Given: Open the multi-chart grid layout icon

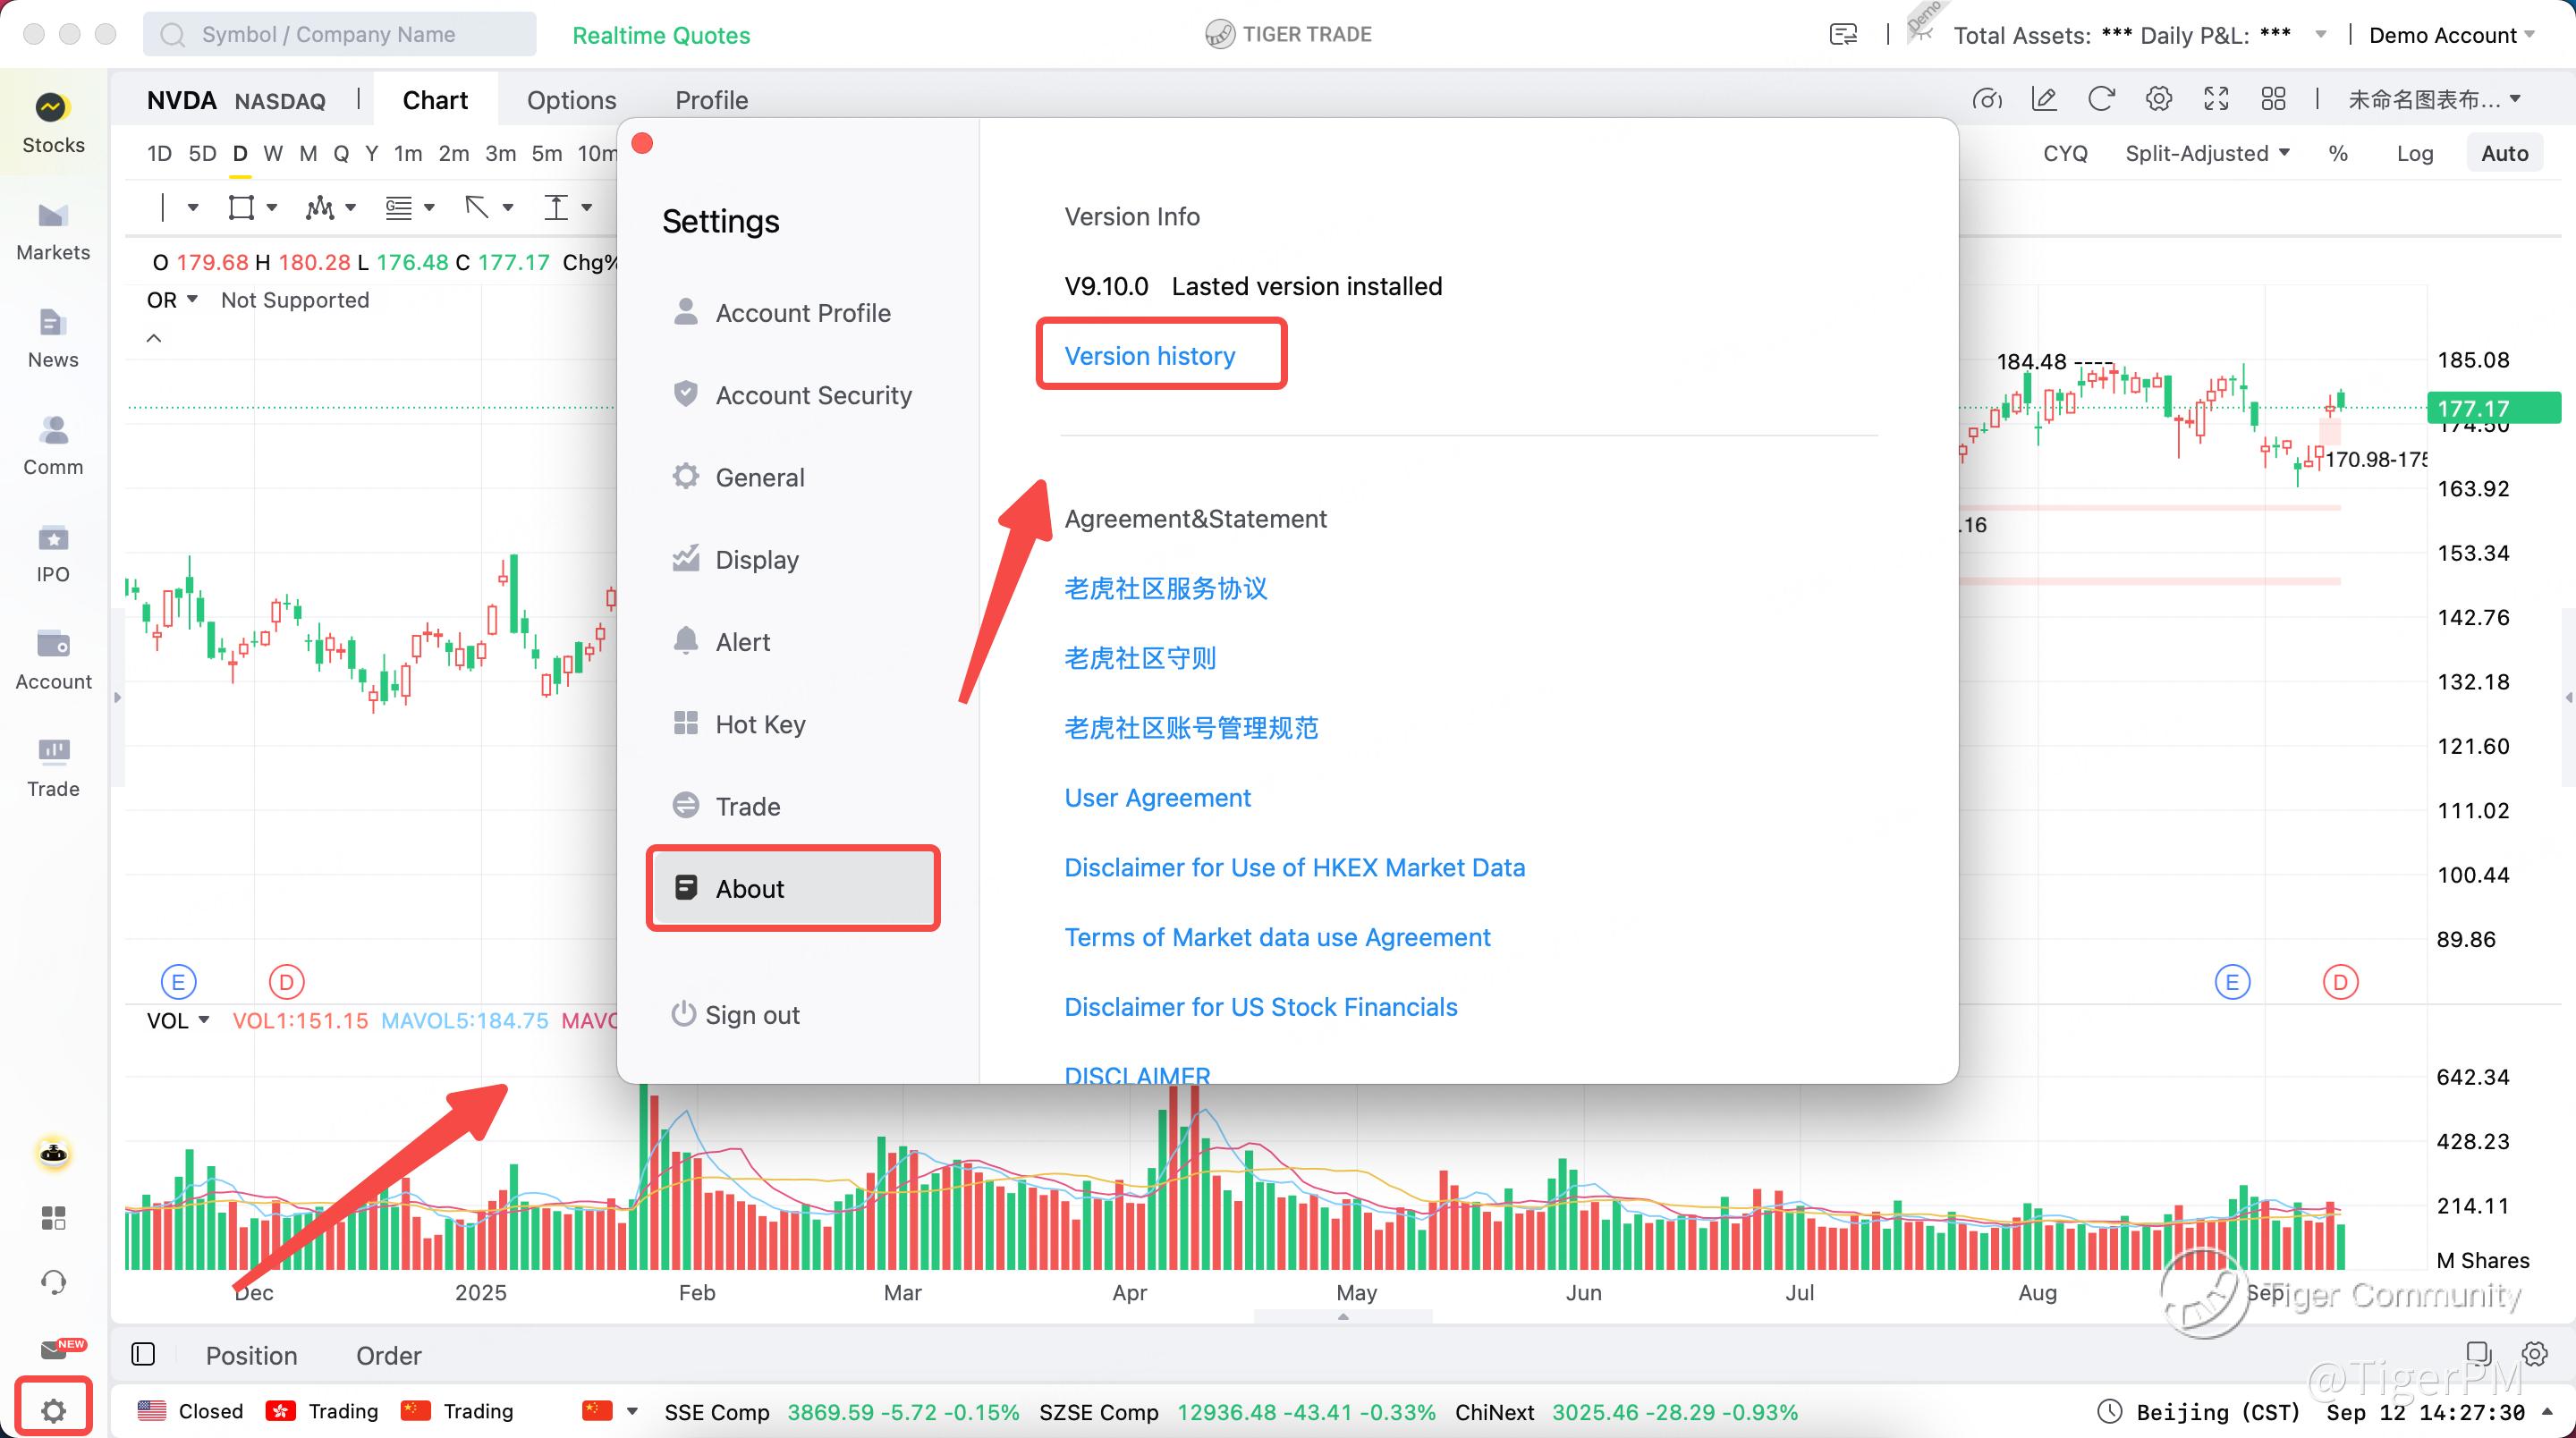Looking at the screenshot, I should coord(2273,99).
